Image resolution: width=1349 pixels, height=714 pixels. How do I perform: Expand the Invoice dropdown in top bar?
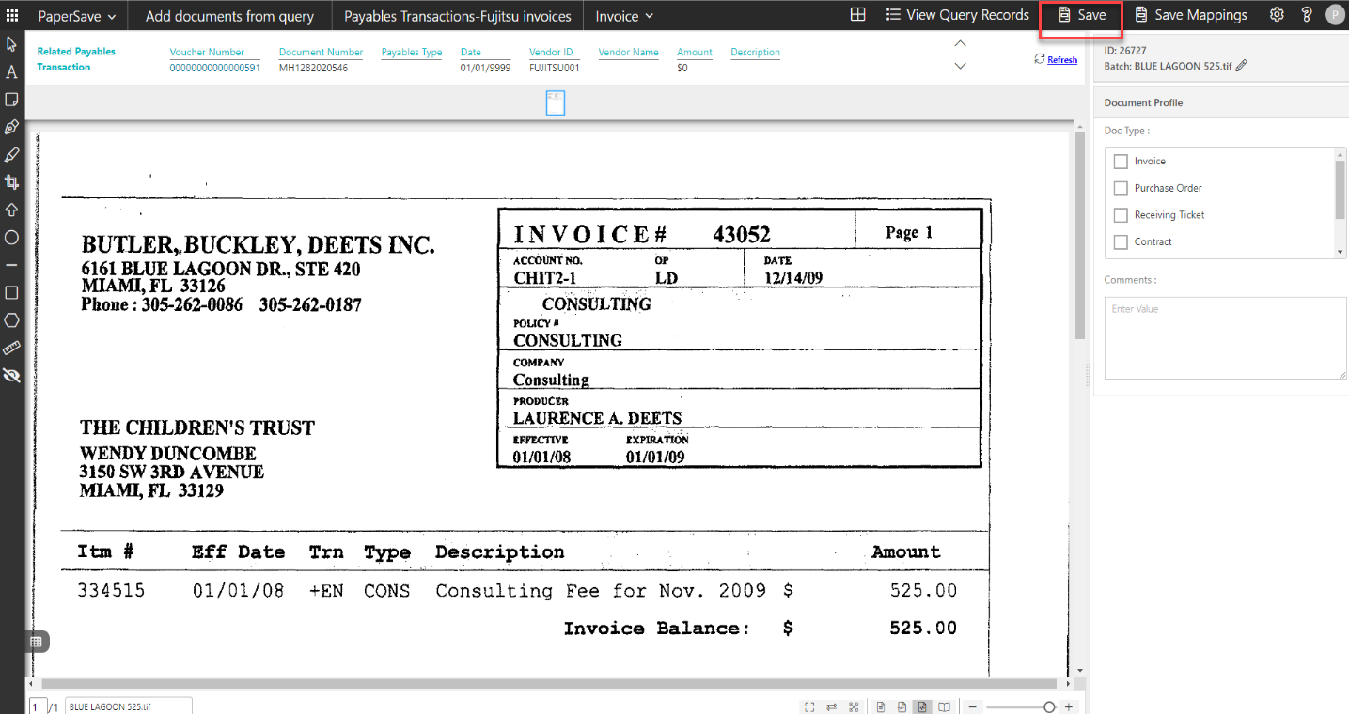(x=624, y=16)
